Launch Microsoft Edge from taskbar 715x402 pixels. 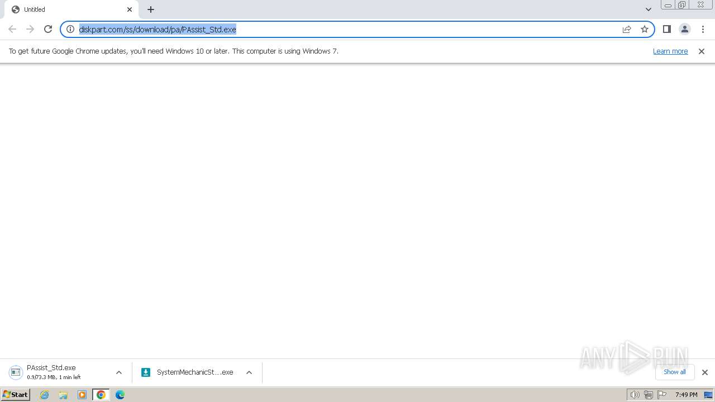point(120,395)
